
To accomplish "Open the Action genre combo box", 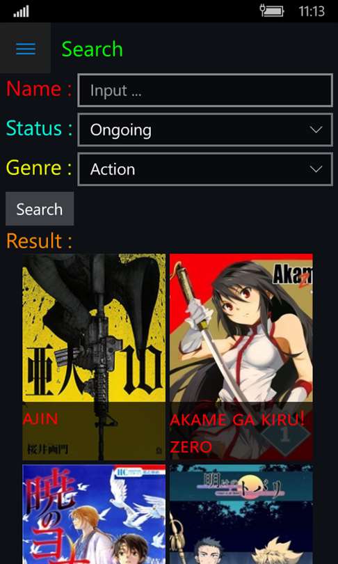I will [205, 169].
